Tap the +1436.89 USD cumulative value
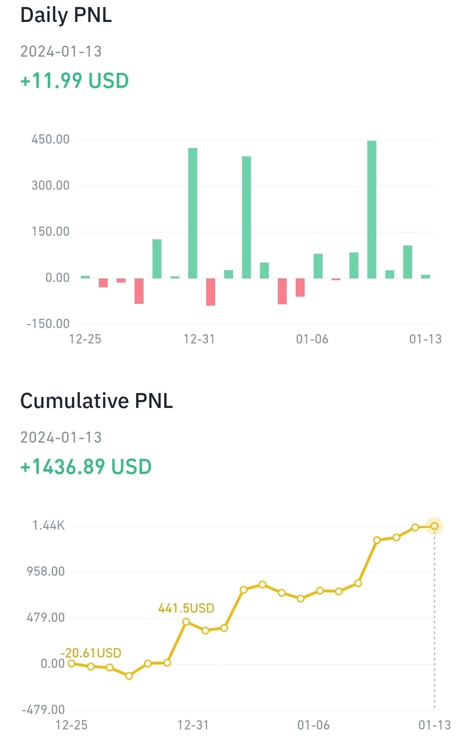 pyautogui.click(x=86, y=467)
